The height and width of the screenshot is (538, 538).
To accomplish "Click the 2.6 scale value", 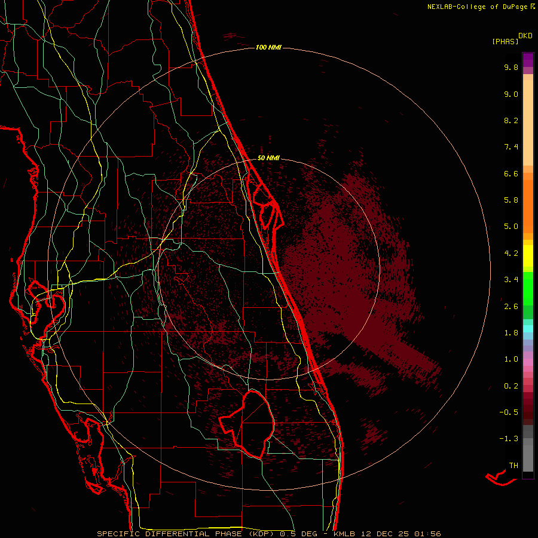I will (x=511, y=307).
